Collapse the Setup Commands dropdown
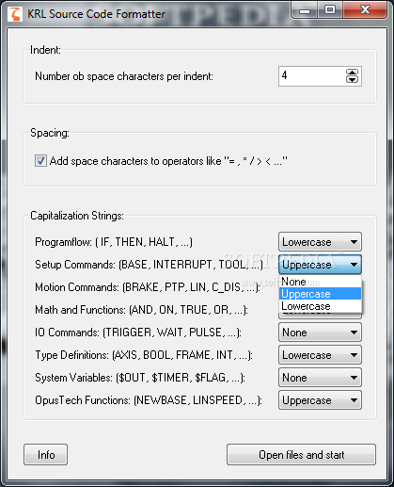 (x=320, y=265)
